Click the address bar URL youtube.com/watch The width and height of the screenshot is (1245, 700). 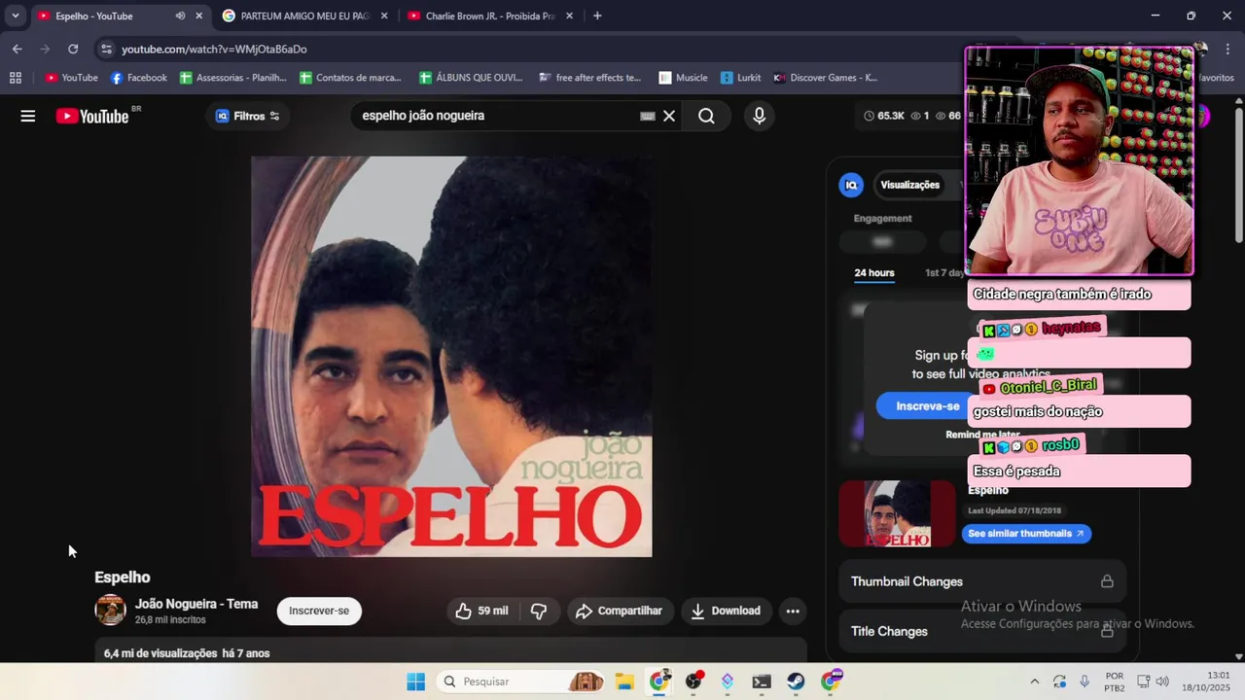(214, 49)
